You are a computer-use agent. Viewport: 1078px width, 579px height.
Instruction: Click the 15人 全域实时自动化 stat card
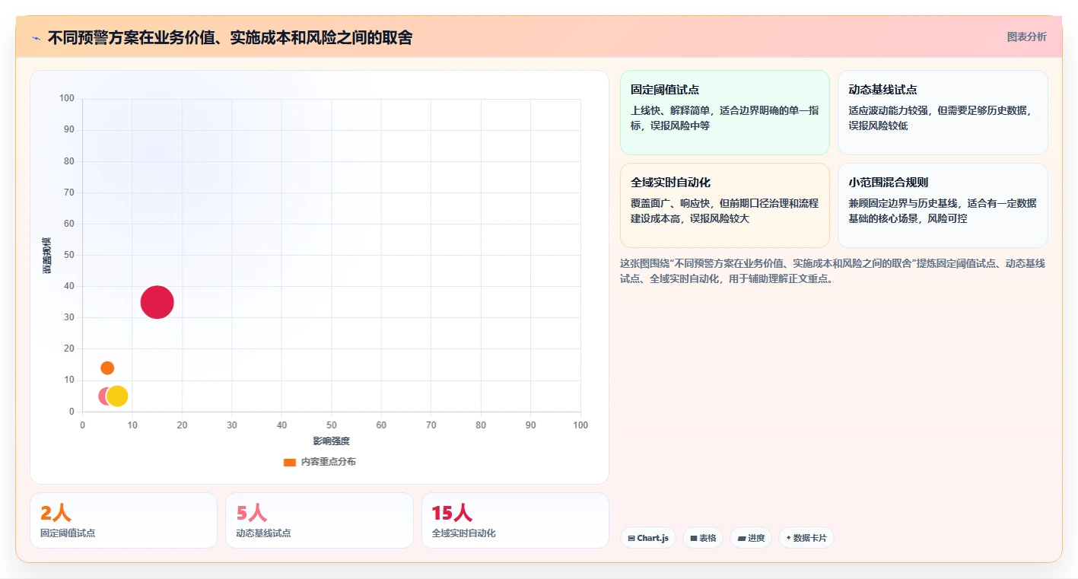point(515,520)
